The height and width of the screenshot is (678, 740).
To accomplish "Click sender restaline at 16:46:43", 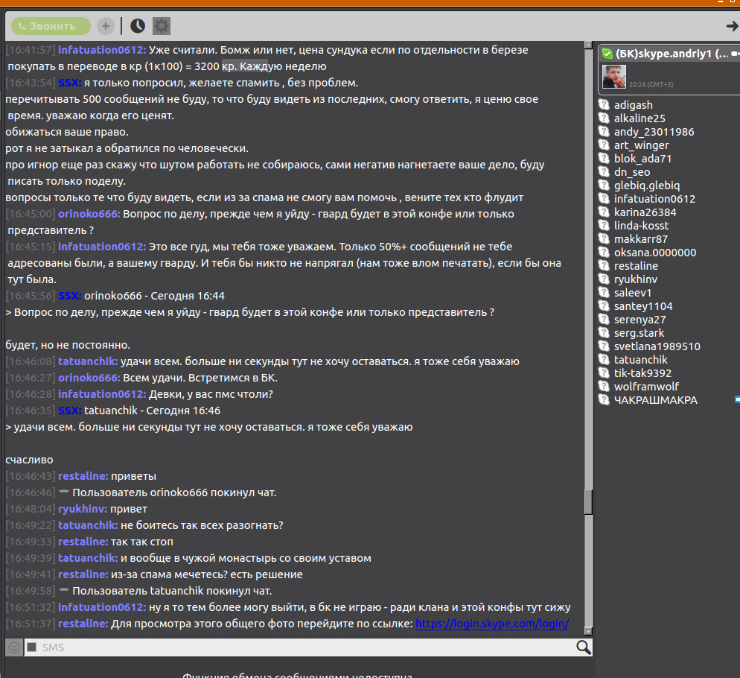I will point(83,476).
